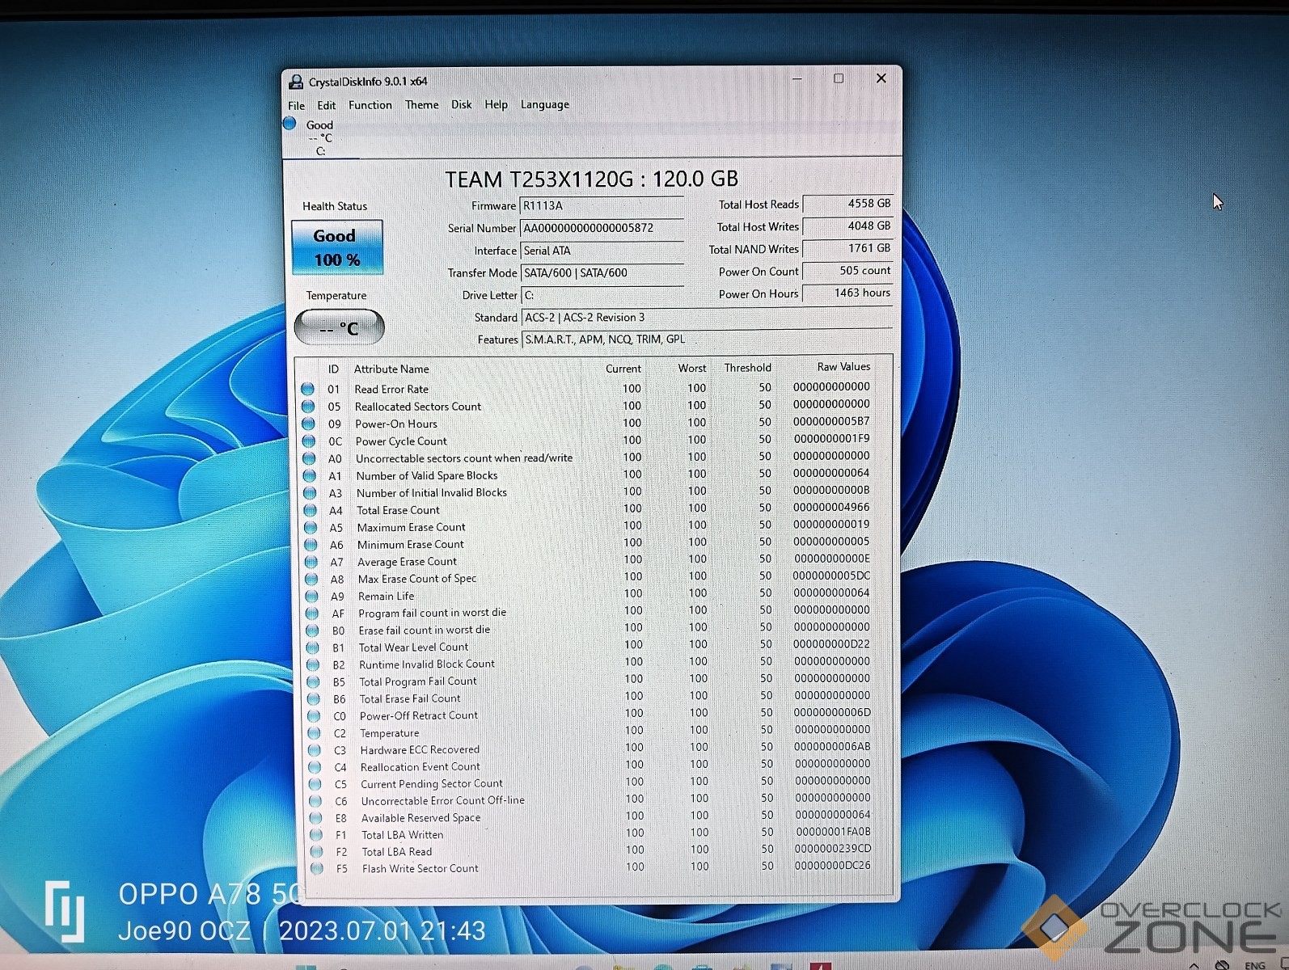Image resolution: width=1289 pixels, height=970 pixels.
Task: Open the Disk menu
Action: pos(461,105)
